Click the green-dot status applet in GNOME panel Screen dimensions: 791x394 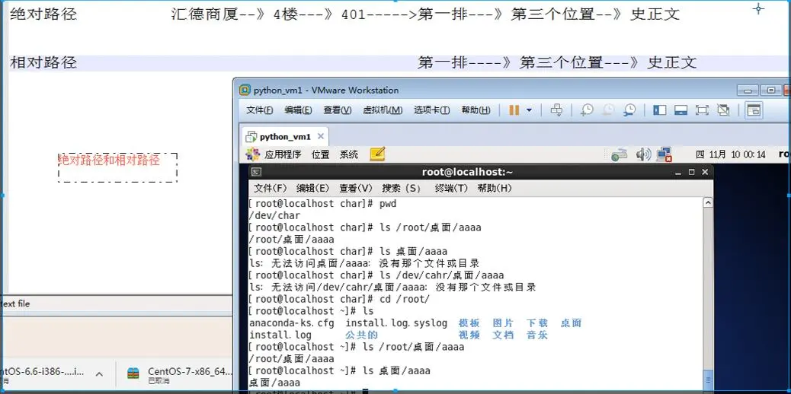click(x=619, y=155)
